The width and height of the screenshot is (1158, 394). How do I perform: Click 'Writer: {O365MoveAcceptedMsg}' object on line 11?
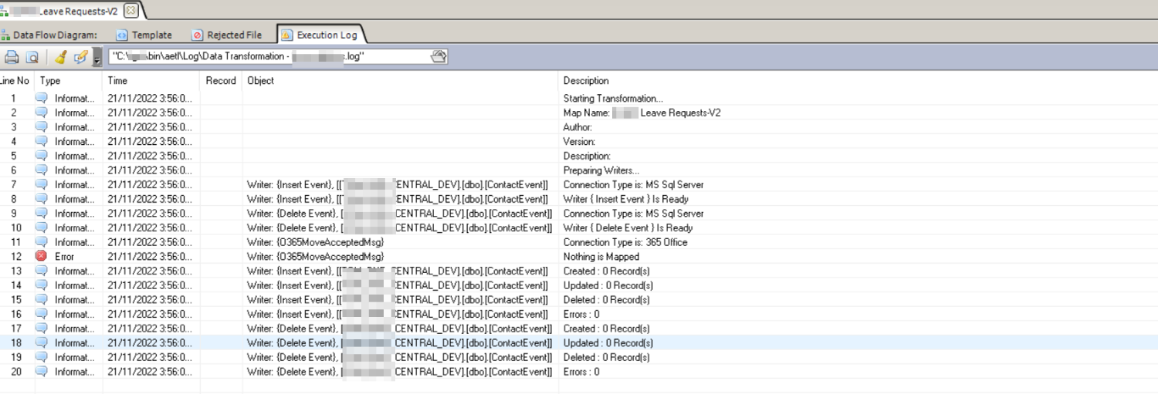[316, 242]
